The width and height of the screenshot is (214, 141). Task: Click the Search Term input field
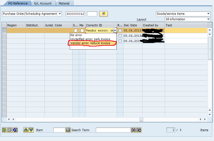[x=113, y=130]
